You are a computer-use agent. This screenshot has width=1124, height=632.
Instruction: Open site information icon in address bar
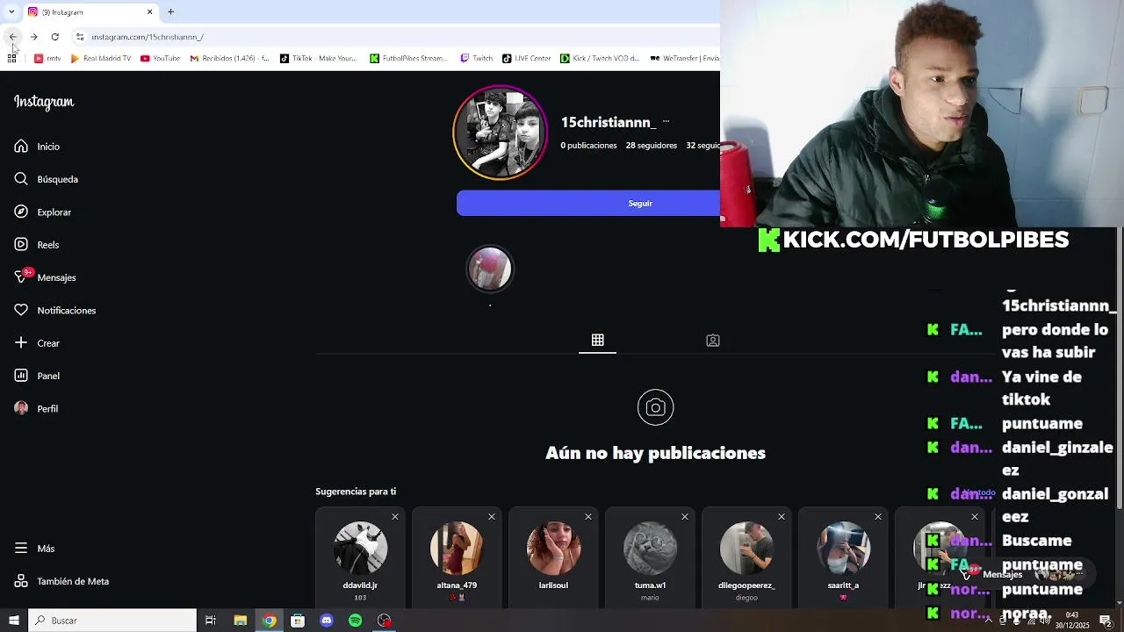pos(80,37)
